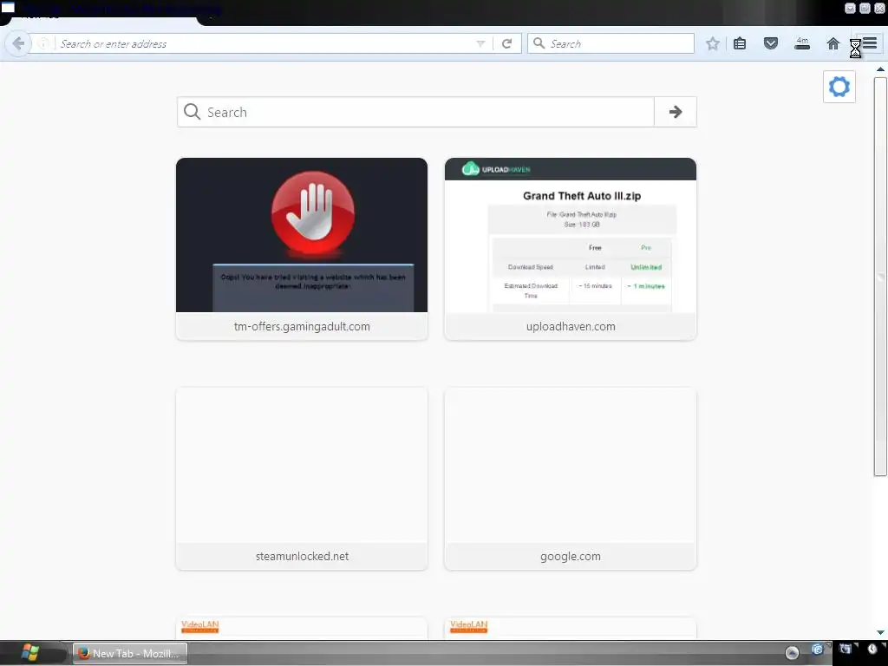
Task: Click the 'steamunlocked.net' label
Action: (x=302, y=556)
